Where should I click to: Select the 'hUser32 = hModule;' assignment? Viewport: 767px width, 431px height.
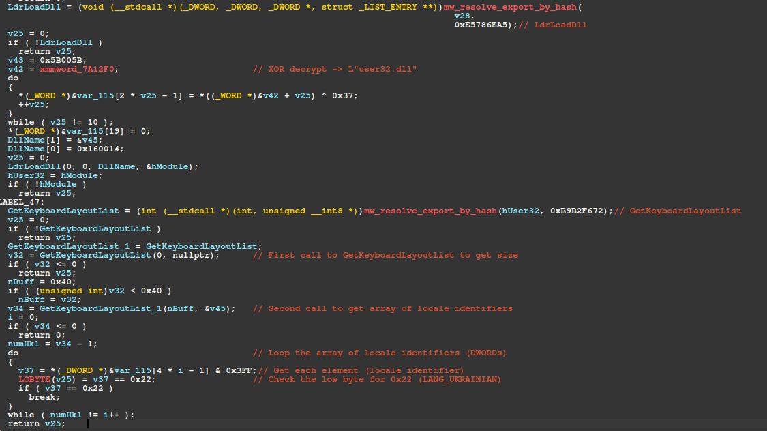pyautogui.click(x=55, y=175)
